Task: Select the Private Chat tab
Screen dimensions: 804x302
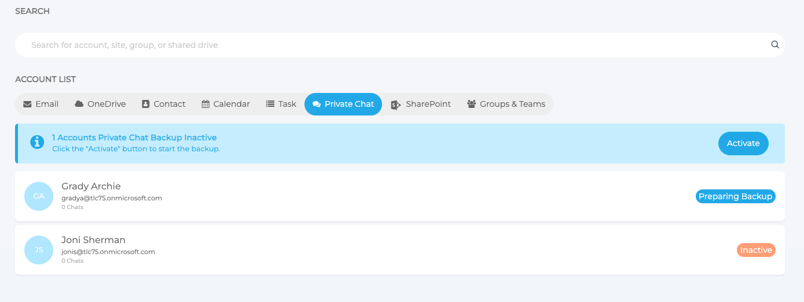Action: pyautogui.click(x=343, y=105)
